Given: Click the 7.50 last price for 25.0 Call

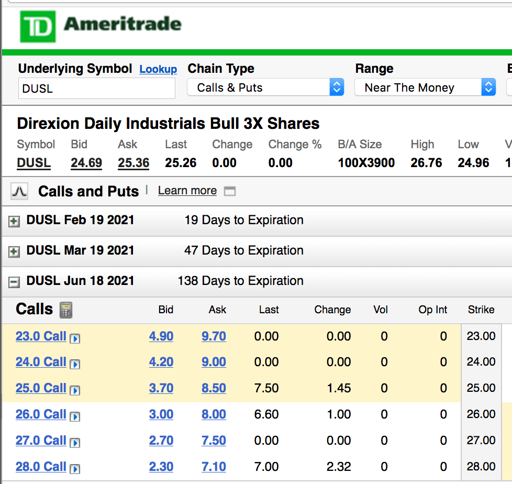Looking at the screenshot, I should tap(266, 388).
